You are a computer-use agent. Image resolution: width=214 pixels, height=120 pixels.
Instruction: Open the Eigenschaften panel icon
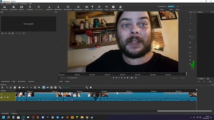click(58, 8)
